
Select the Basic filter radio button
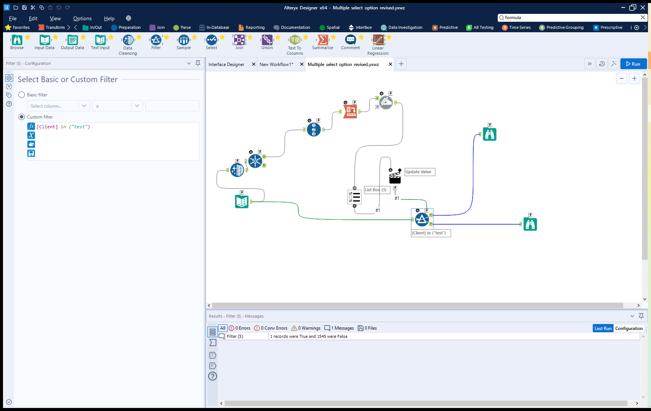point(21,94)
